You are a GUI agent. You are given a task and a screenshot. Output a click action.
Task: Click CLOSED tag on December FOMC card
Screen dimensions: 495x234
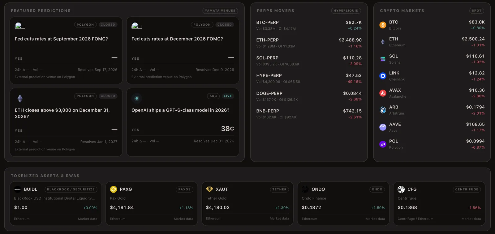[x=225, y=25]
